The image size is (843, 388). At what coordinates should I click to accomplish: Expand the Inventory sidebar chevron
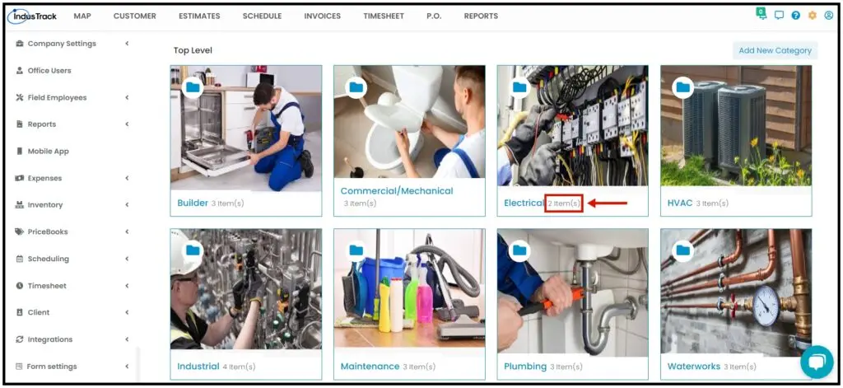click(x=127, y=205)
